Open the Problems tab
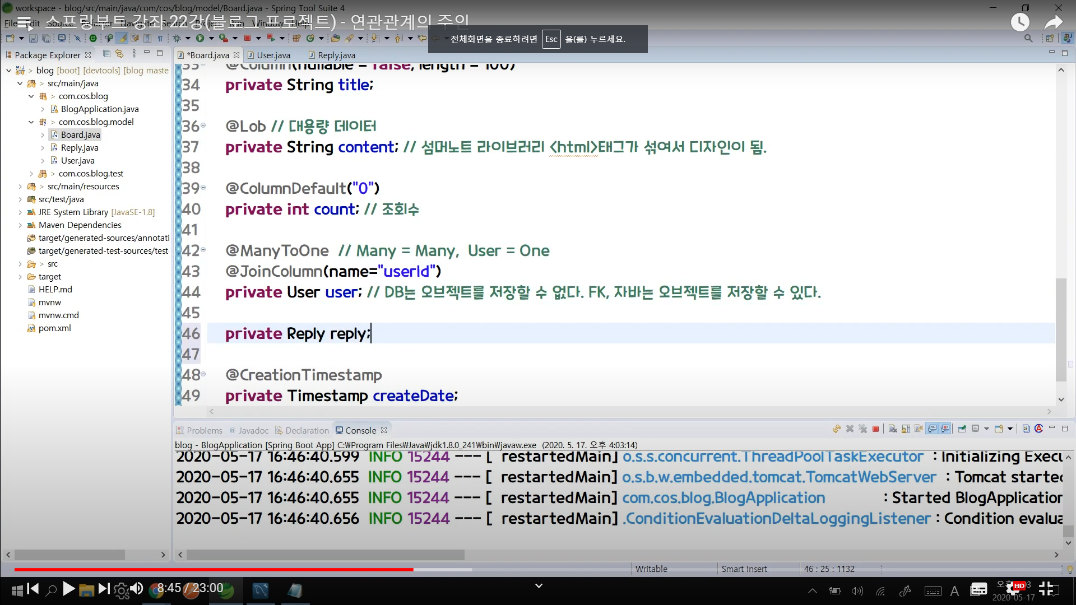Image resolution: width=1076 pixels, height=605 pixels. (204, 430)
